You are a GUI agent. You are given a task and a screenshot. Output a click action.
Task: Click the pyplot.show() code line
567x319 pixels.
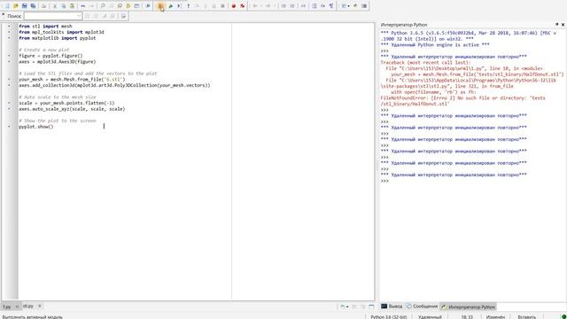click(36, 127)
